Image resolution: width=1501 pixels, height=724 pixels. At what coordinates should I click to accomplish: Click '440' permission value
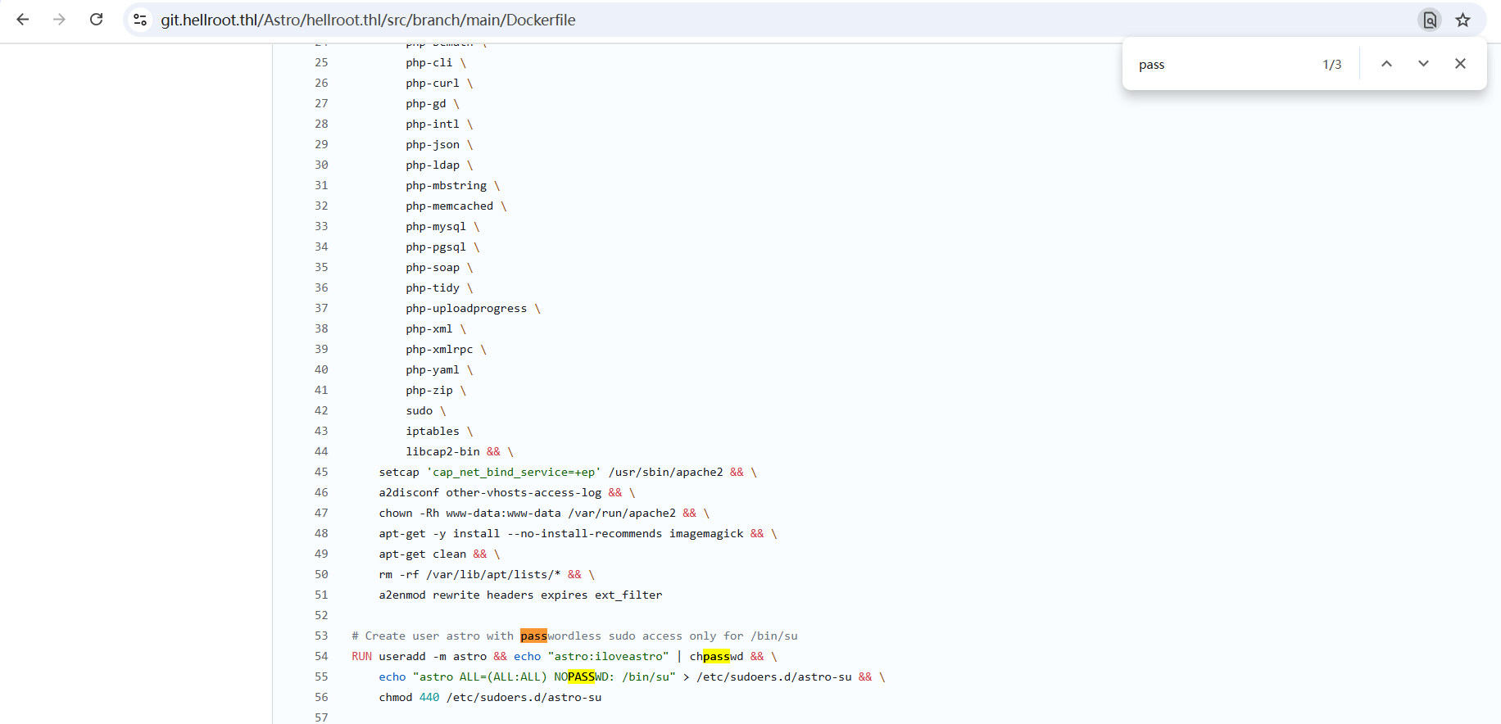click(429, 697)
